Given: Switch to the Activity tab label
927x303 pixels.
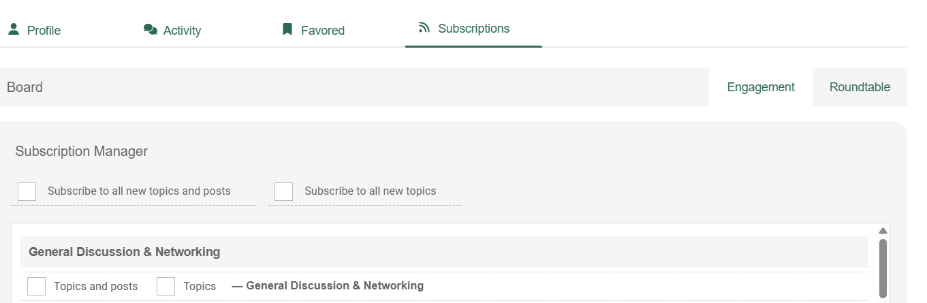Looking at the screenshot, I should [182, 31].
